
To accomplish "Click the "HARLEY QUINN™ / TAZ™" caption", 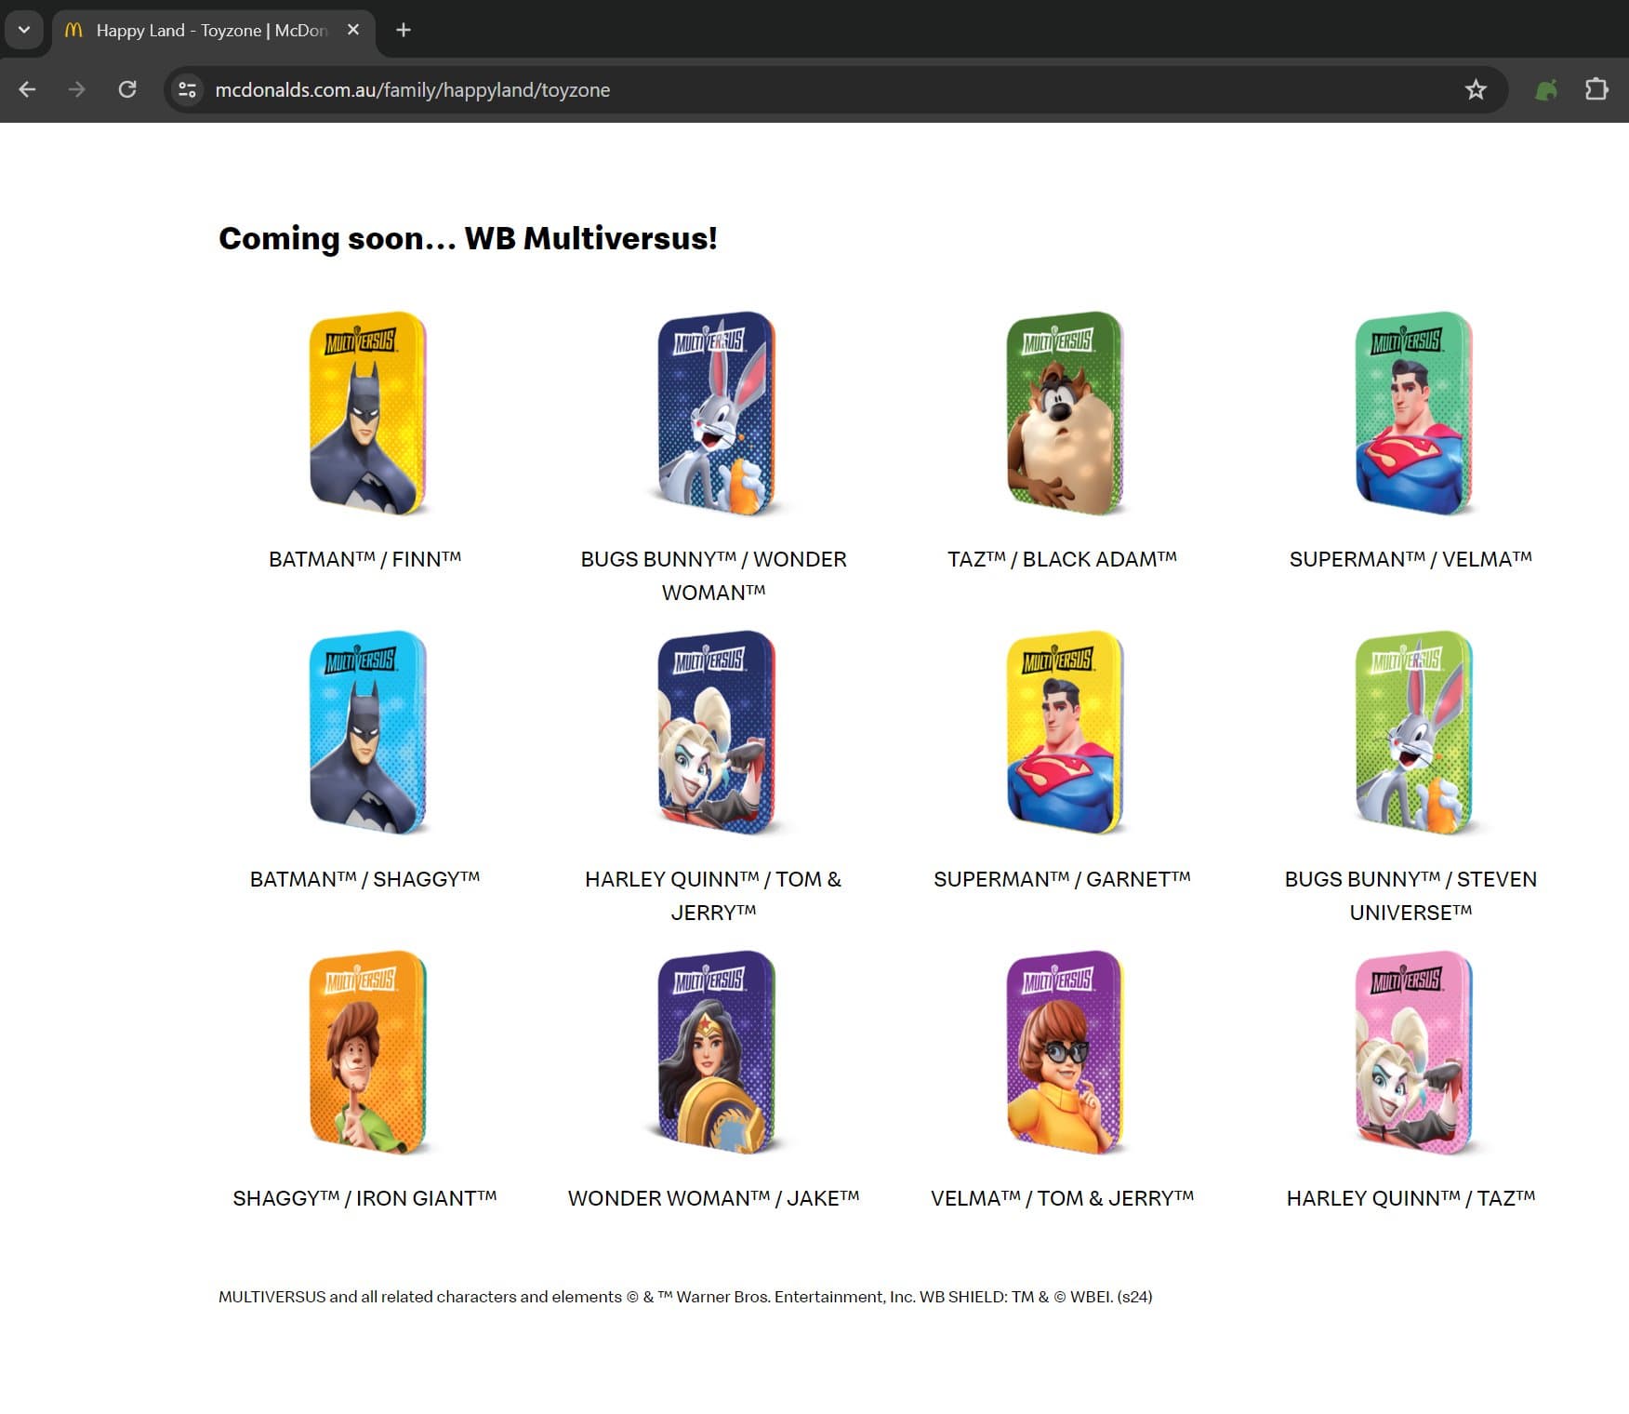I will [x=1411, y=1198].
